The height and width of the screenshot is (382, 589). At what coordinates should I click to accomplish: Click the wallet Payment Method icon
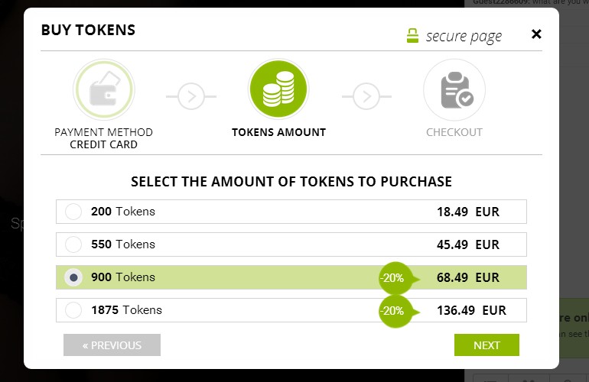pyautogui.click(x=104, y=89)
